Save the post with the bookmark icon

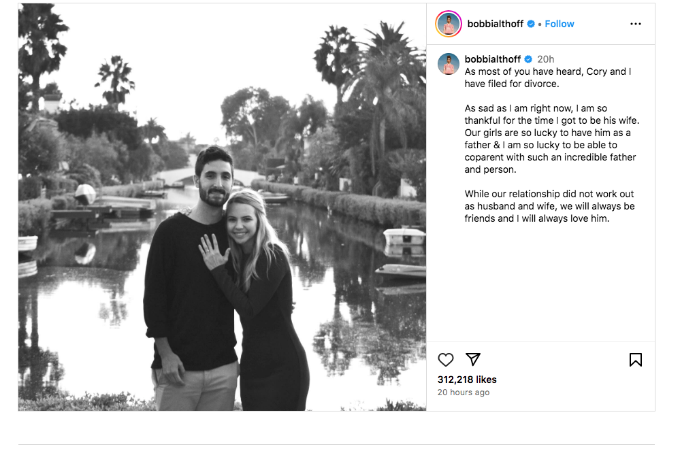(x=635, y=360)
